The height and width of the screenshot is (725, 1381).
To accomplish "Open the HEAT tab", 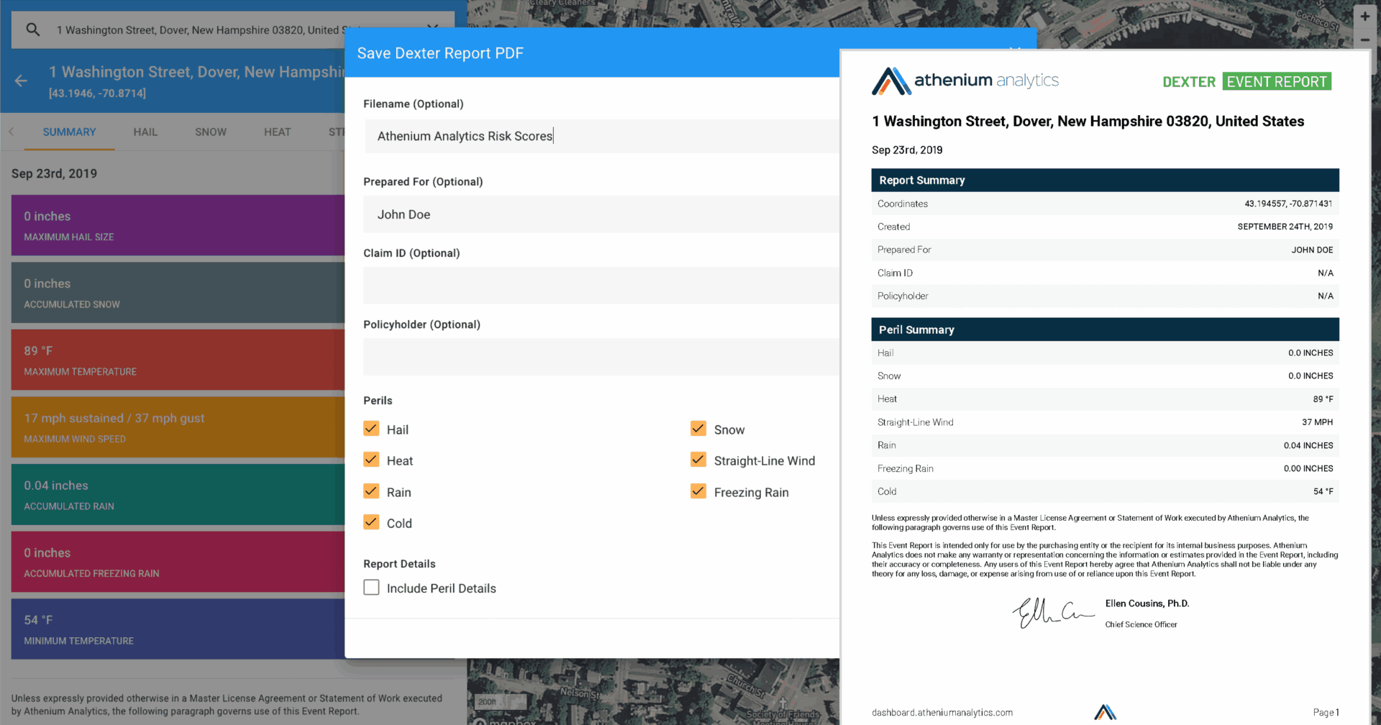I will pos(278,132).
